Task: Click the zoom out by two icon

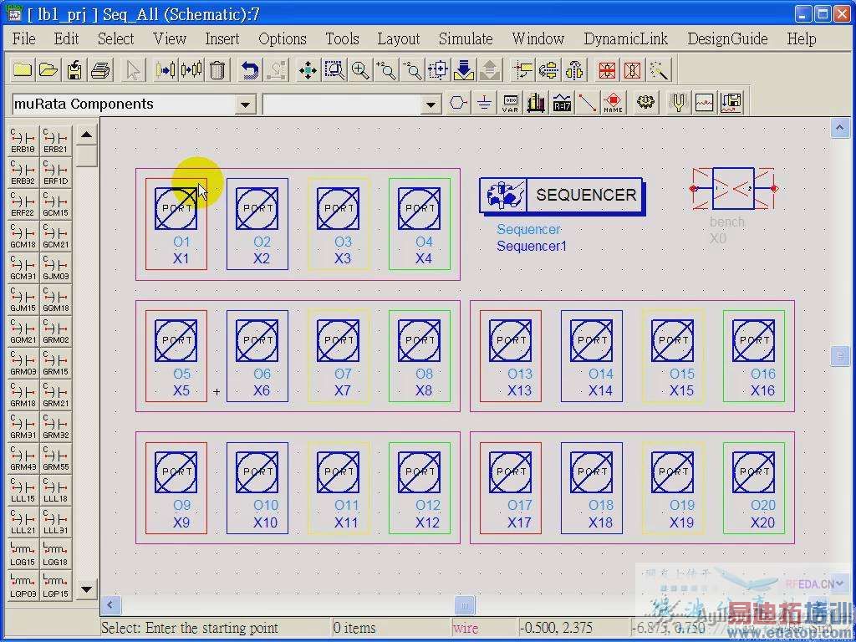Action: tap(412, 70)
